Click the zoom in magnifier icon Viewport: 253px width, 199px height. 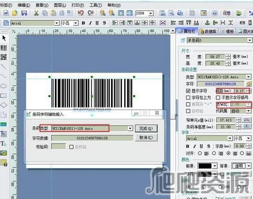coord(103,13)
